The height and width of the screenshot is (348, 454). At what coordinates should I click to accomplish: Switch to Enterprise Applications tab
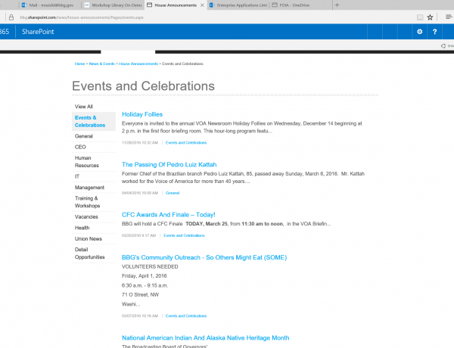pyautogui.click(x=238, y=5)
